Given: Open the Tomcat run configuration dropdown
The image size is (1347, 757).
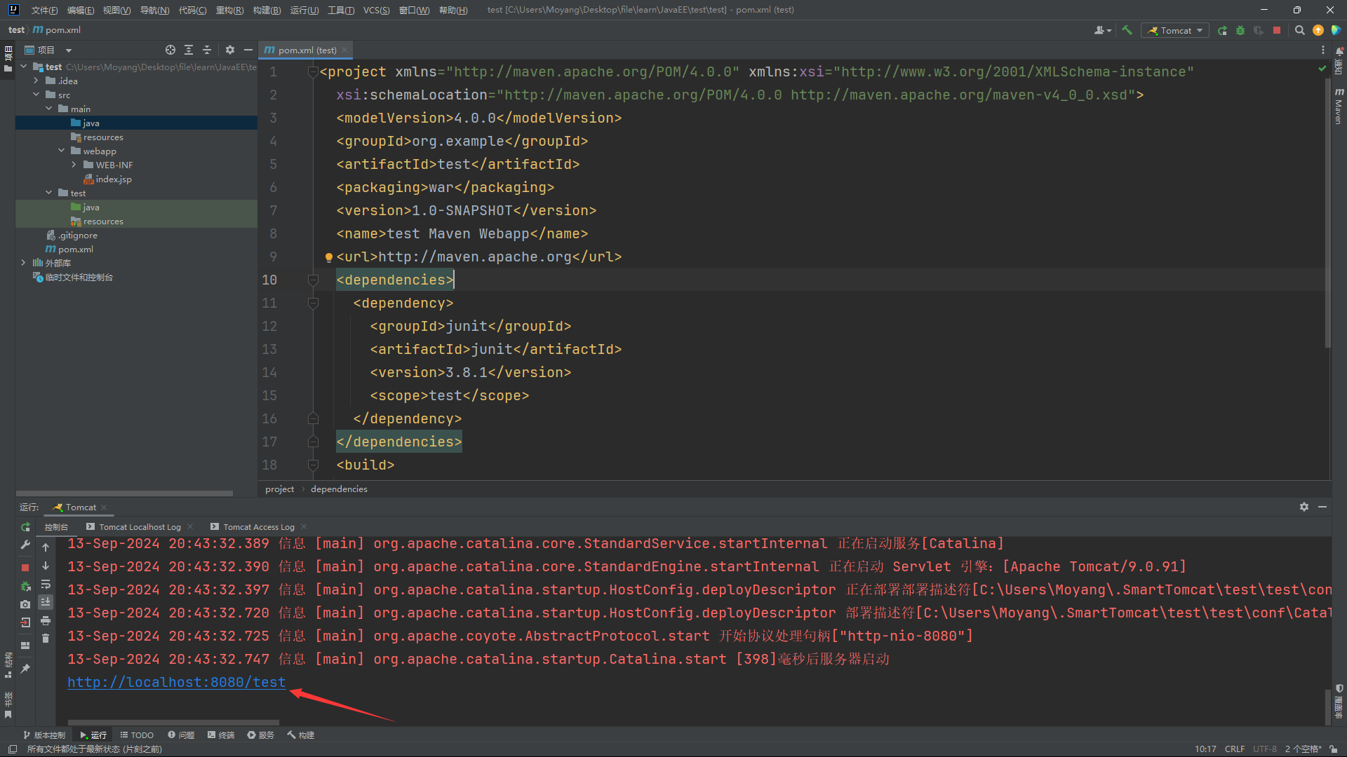Looking at the screenshot, I should click(1175, 30).
